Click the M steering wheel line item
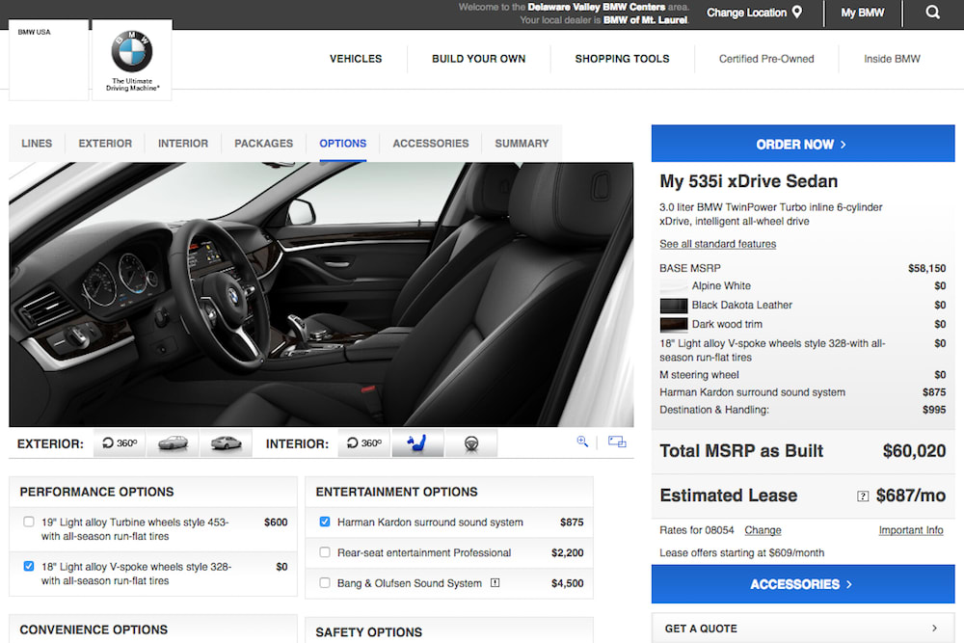Image resolution: width=964 pixels, height=643 pixels. click(x=803, y=374)
